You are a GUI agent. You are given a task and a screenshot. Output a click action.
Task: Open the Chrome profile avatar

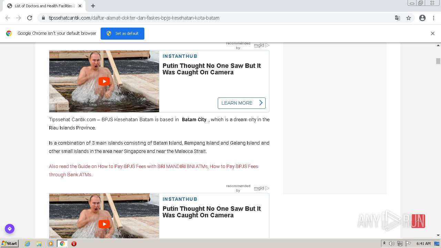point(422,18)
